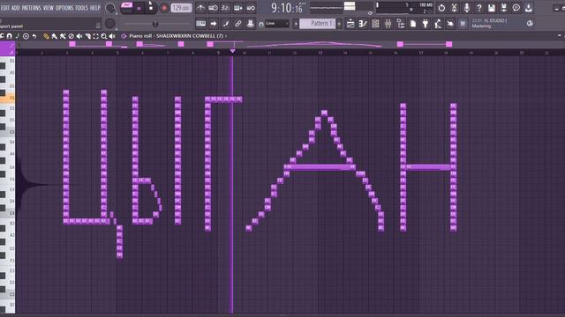Click the render/export audio icon

pyautogui.click(x=504, y=8)
